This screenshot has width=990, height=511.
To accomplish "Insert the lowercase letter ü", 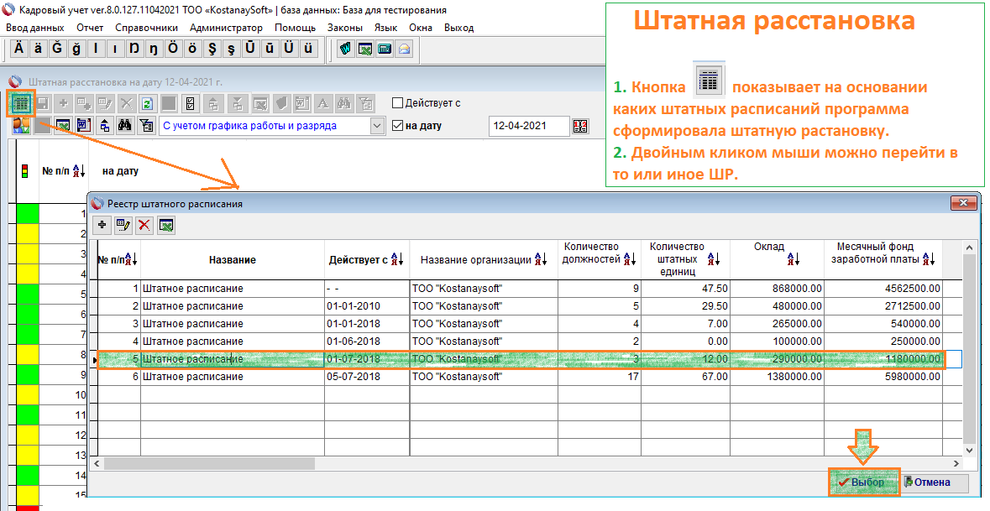I will point(308,49).
